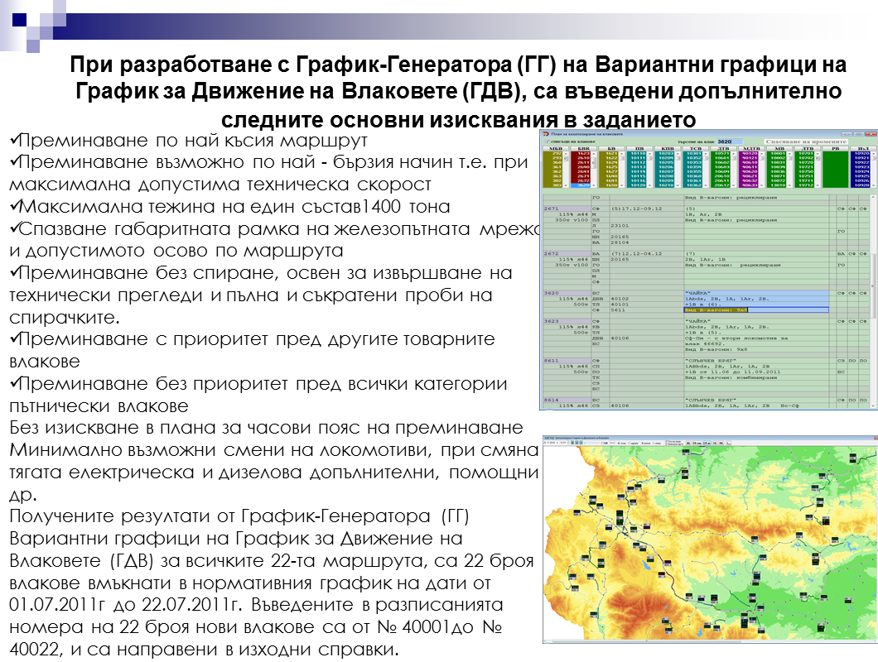Select the КПВ column header button
Screen dimensions: 878x662
[x=667, y=149]
